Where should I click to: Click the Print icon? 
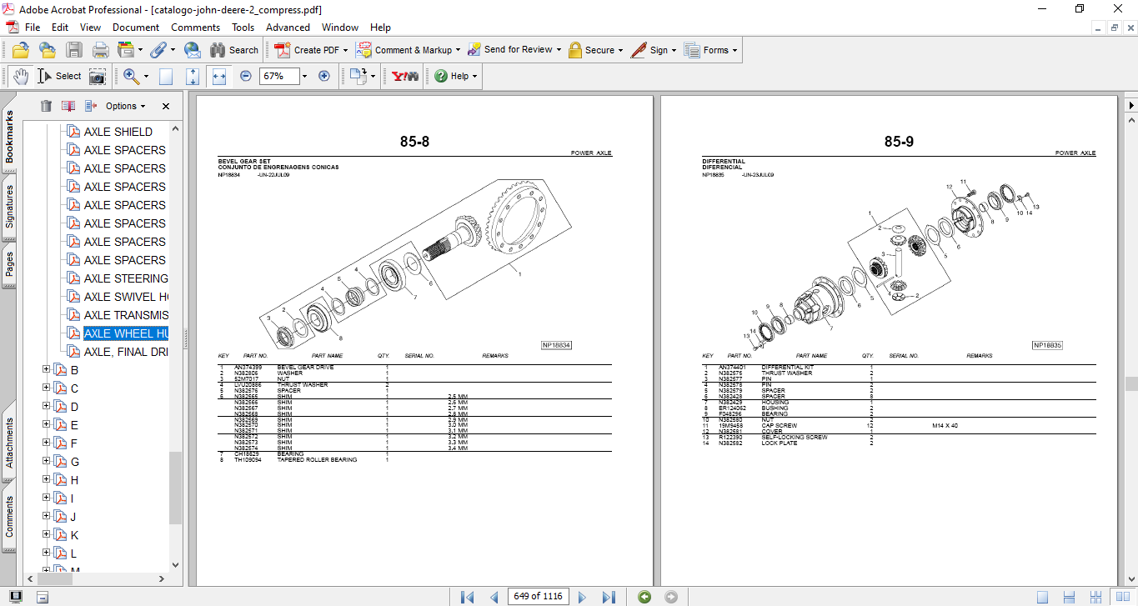100,49
